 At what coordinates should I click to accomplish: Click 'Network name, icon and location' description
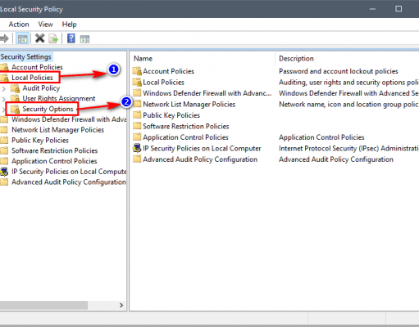[x=348, y=104]
